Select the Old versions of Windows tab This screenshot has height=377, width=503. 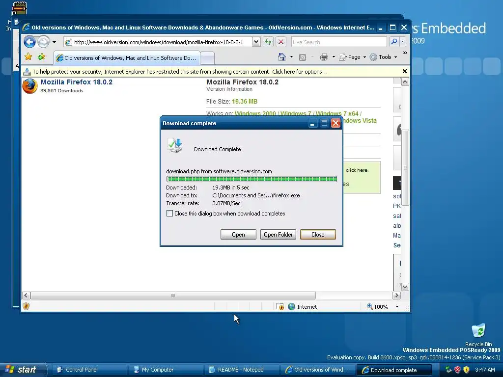pos(127,58)
